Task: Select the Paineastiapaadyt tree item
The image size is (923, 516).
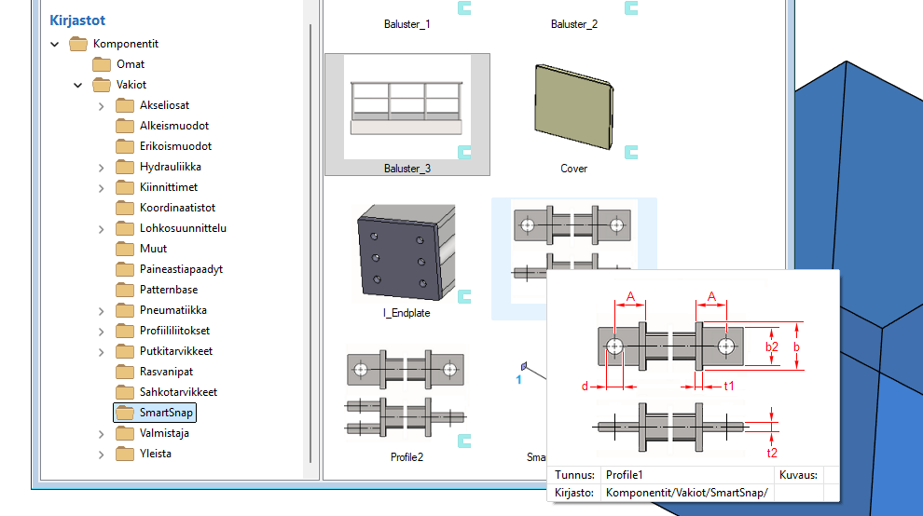Action: click(181, 269)
